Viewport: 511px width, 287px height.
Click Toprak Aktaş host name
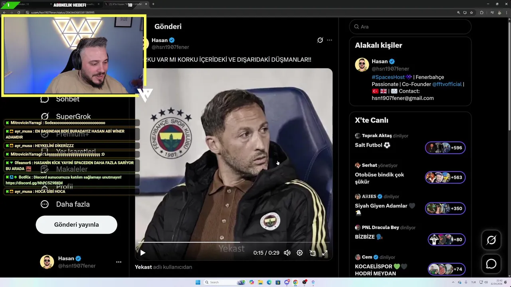[x=377, y=136]
